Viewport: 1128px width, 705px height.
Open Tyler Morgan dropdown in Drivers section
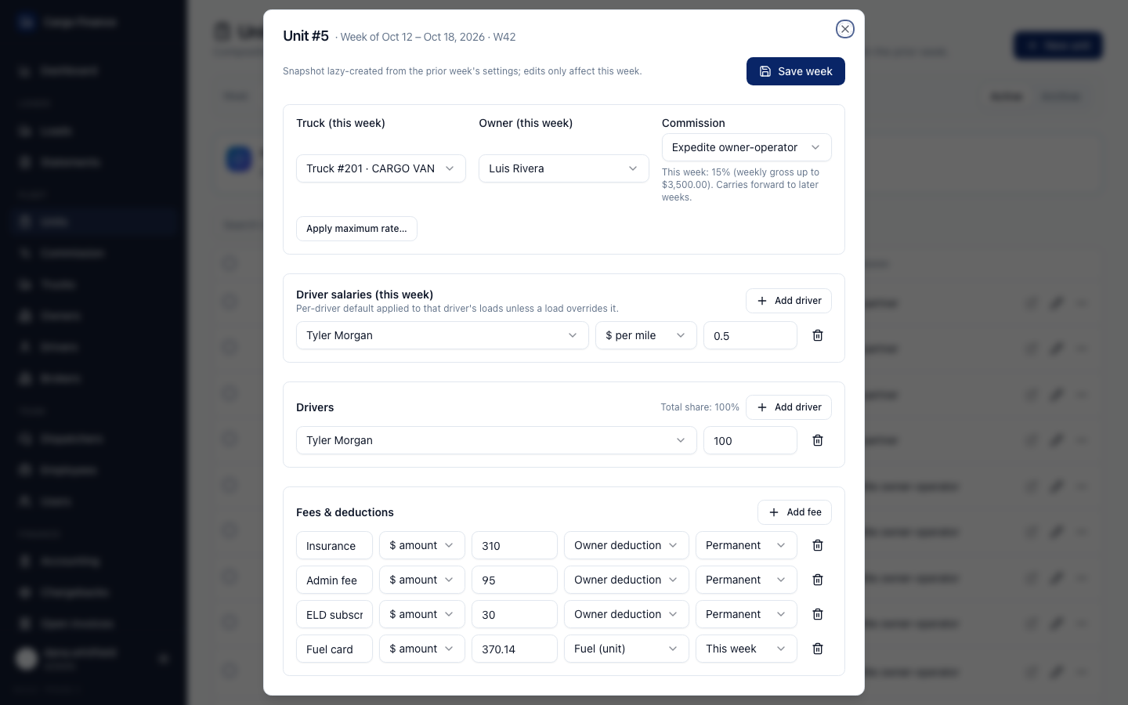[x=496, y=440]
